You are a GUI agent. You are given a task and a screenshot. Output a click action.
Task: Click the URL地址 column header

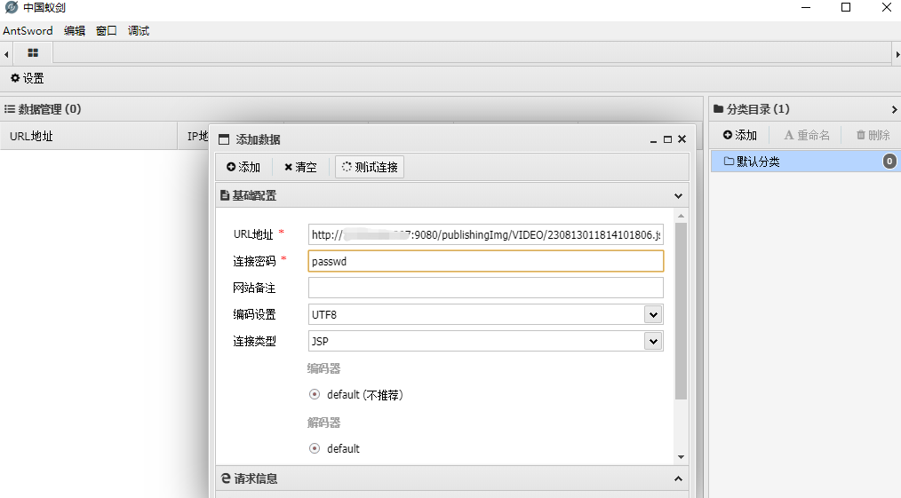pos(89,136)
